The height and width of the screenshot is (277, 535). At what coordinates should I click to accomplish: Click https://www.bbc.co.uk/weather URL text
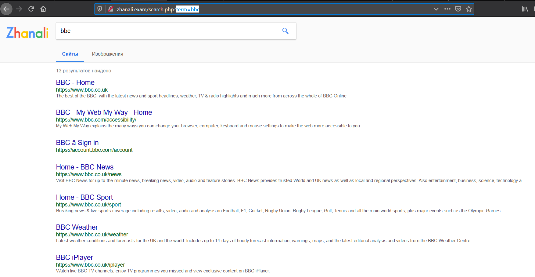coord(92,235)
